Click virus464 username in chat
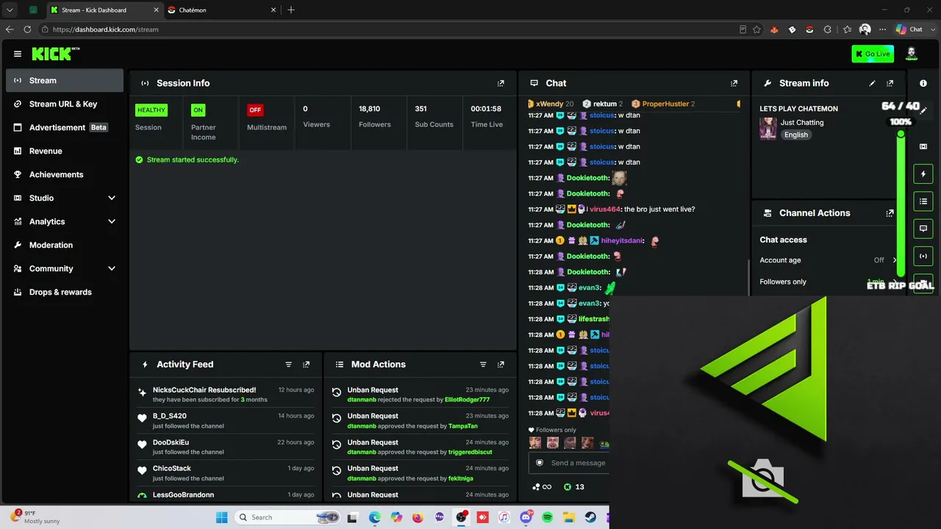 point(604,209)
